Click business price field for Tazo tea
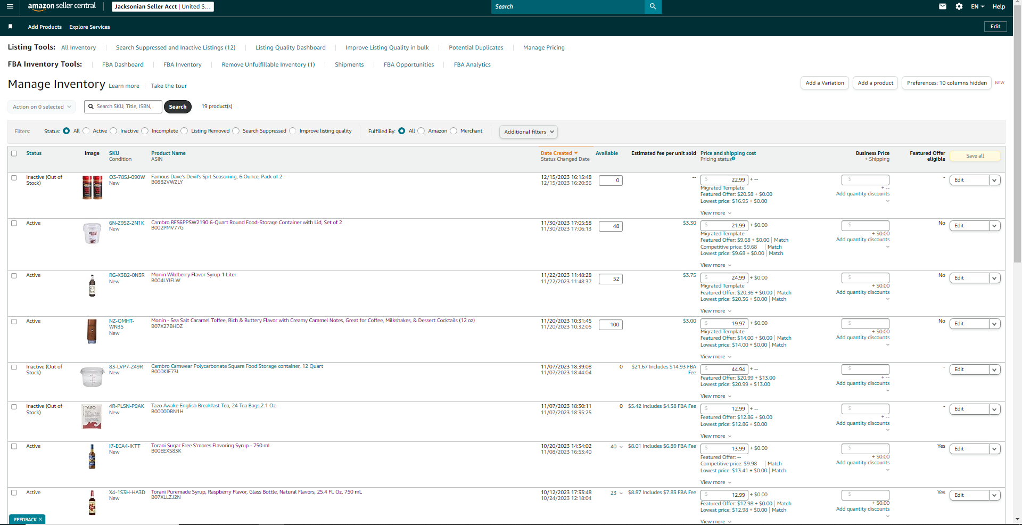1022x525 pixels. click(866, 409)
